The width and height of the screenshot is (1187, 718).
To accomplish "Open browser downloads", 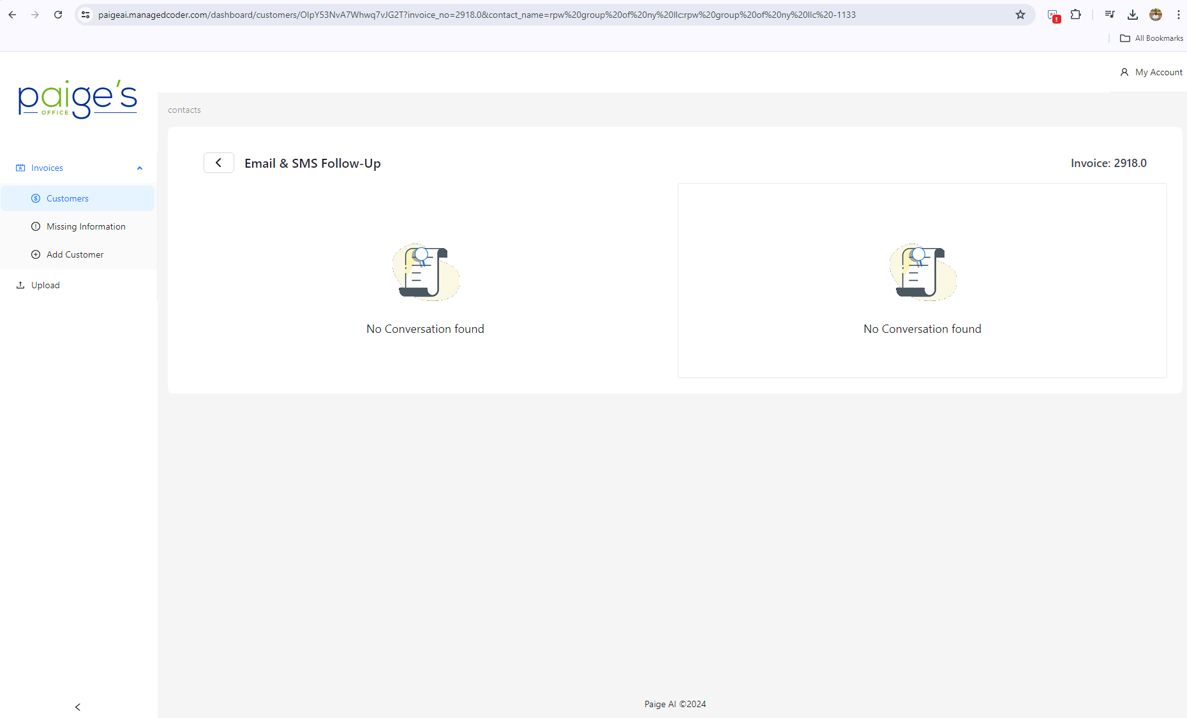I will point(1133,15).
